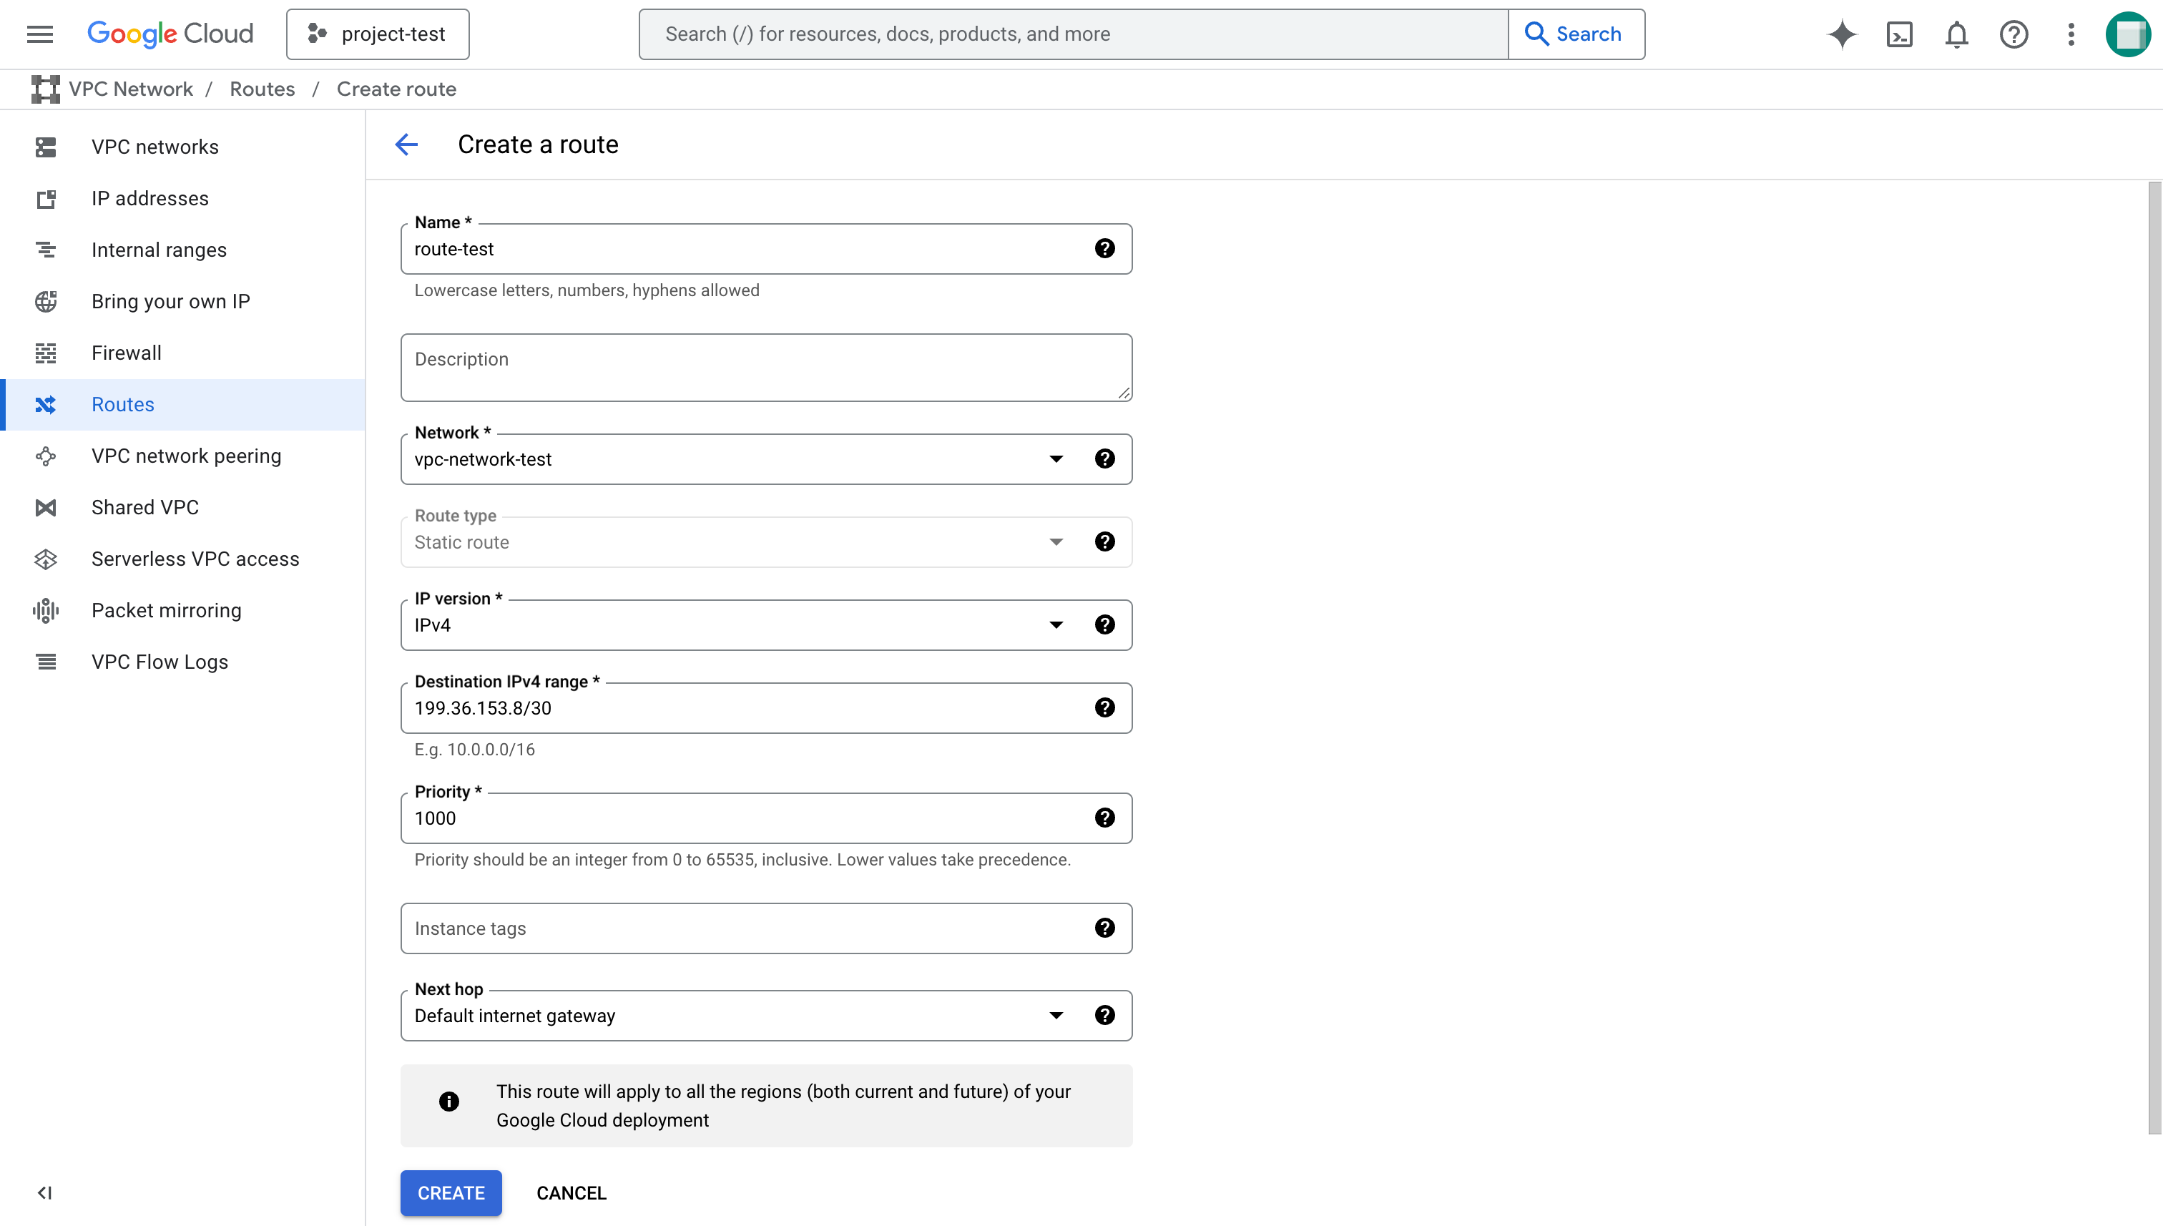This screenshot has height=1226, width=2163.
Task: Open the Gemini AI sparkle icon
Action: pos(1841,34)
